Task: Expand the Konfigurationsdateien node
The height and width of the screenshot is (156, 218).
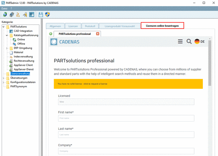Action: [3, 82]
